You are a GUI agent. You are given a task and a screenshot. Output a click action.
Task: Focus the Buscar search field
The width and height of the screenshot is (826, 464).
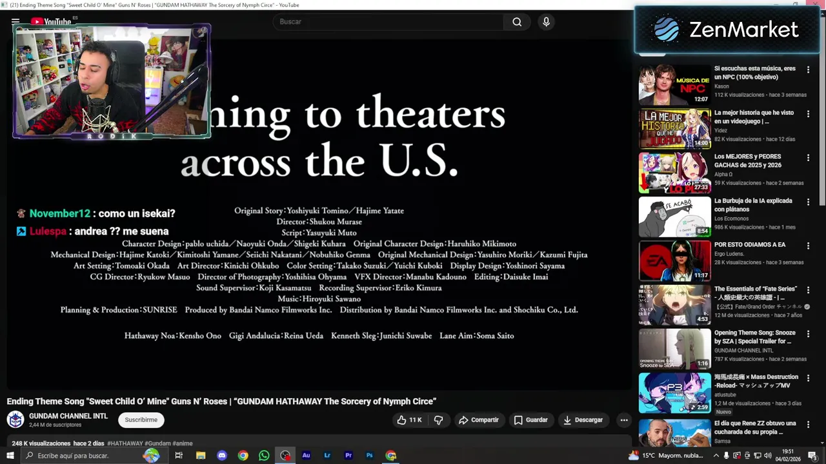tap(388, 22)
